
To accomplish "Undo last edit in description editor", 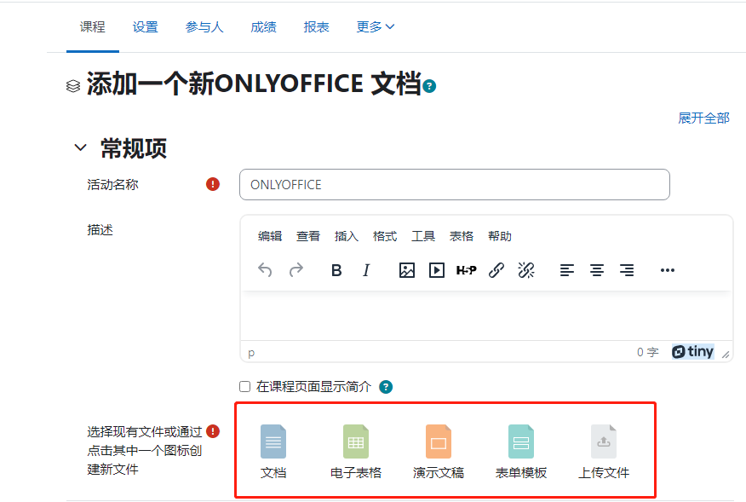I will [265, 270].
